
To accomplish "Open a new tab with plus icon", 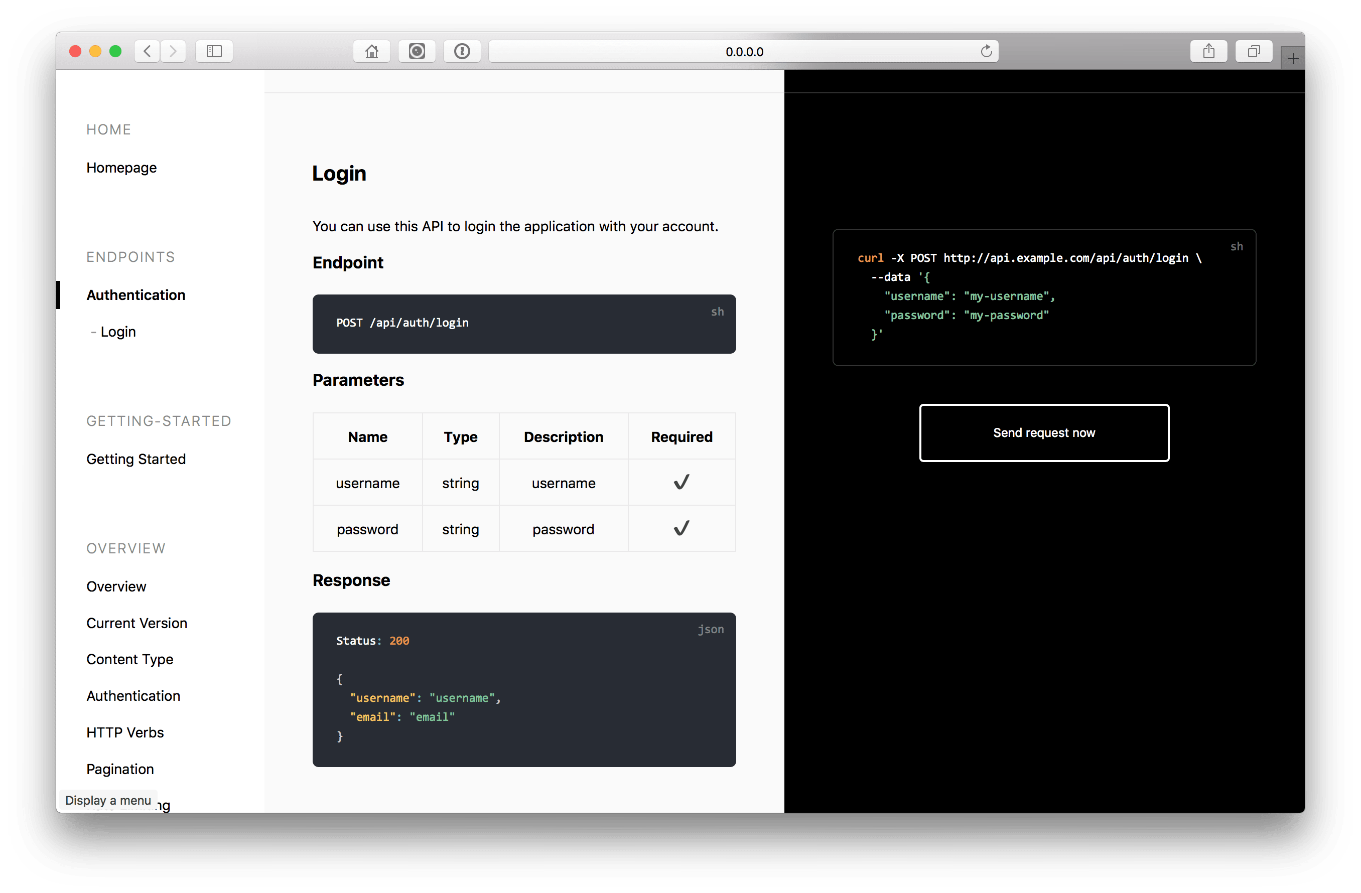I will coord(1292,59).
